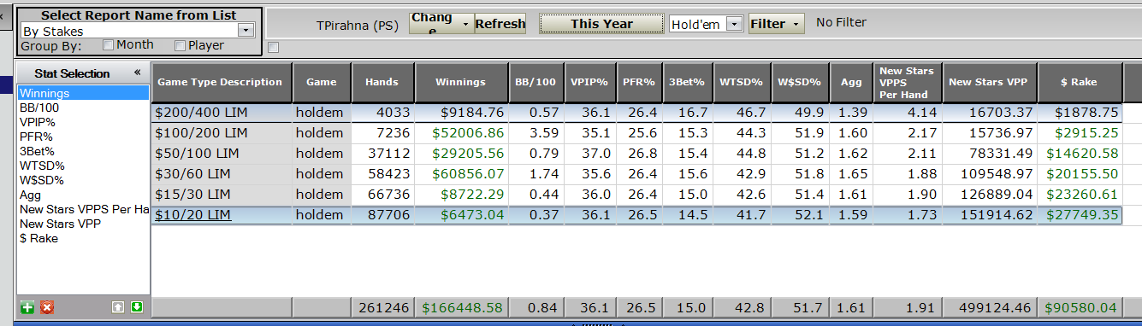This screenshot has width=1142, height=326.
Task: Sort by New Stars VPP column header
Action: 989,82
